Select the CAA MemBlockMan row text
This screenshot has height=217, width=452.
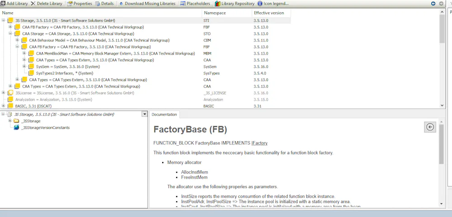tap(116, 54)
